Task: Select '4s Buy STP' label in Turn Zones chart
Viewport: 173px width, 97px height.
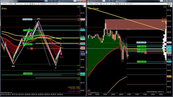Action: tap(142, 42)
